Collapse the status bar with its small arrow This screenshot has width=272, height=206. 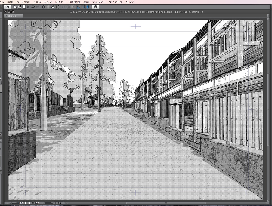66,203
